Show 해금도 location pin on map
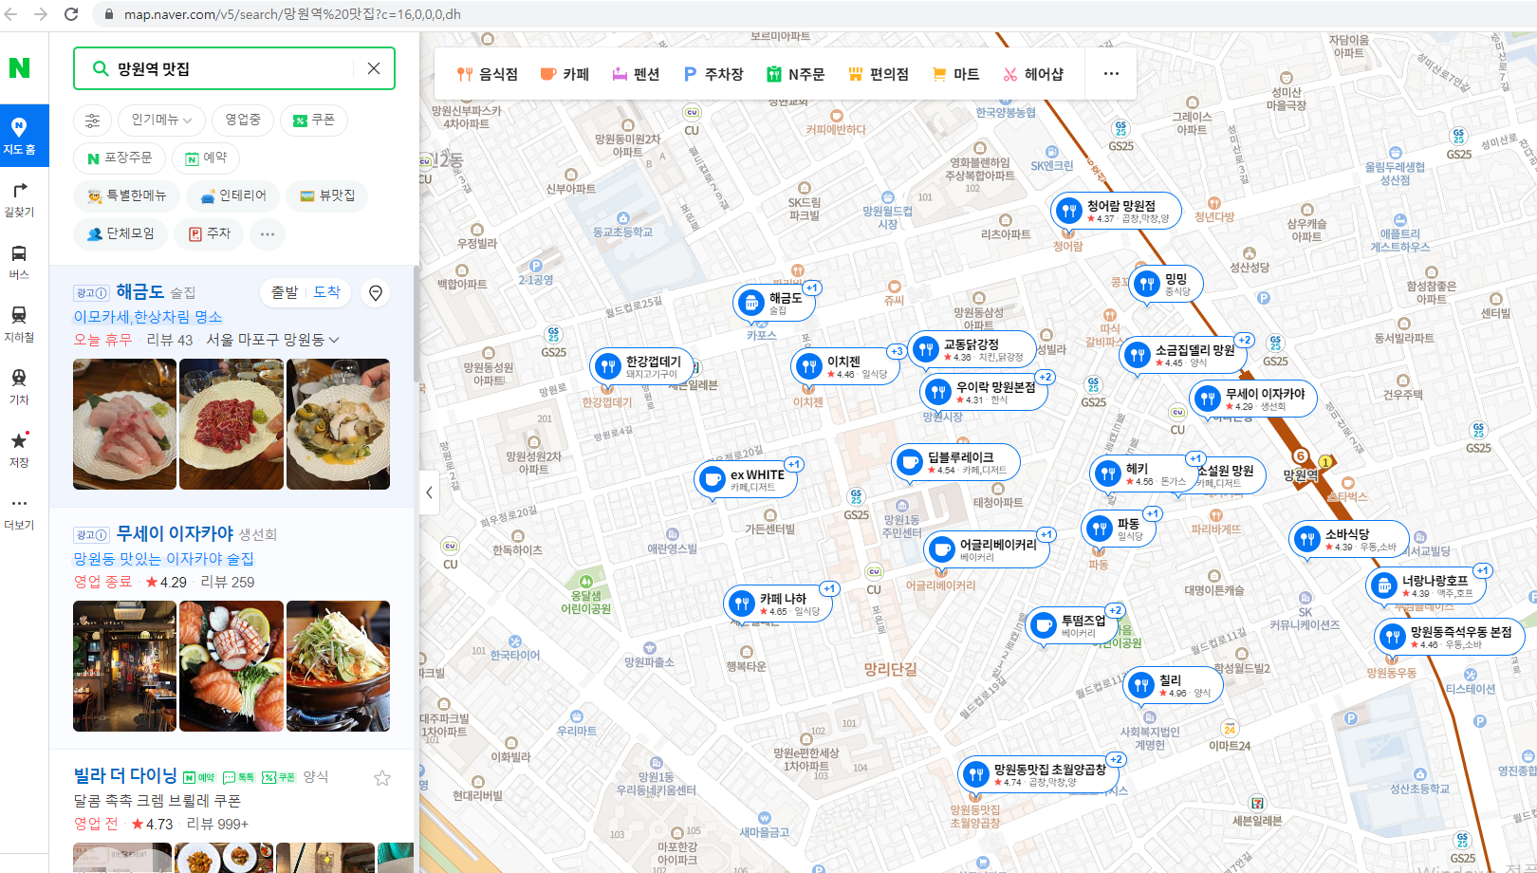 click(376, 293)
